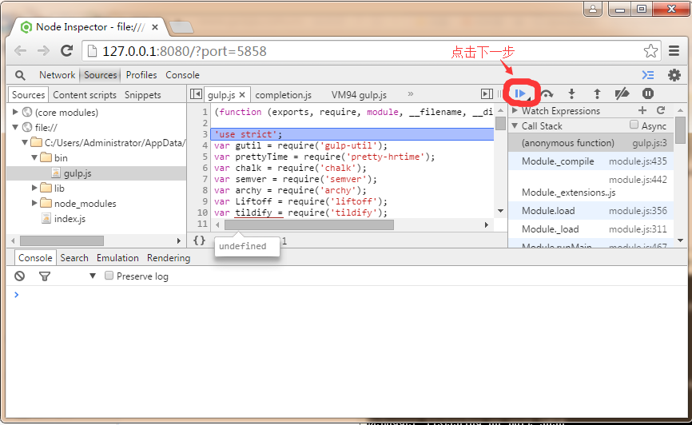This screenshot has height=425, width=692.
Task: Pretty print the source with braces button
Action: [x=200, y=240]
